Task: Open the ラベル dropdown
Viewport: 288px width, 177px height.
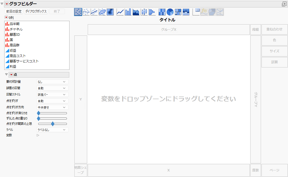Action: click(x=52, y=130)
